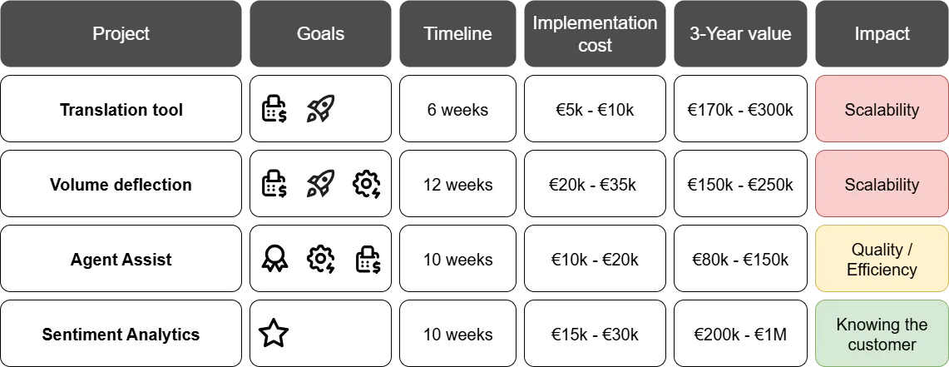Select the Goals column header
Screen dimensions: 949x367
pos(320,34)
